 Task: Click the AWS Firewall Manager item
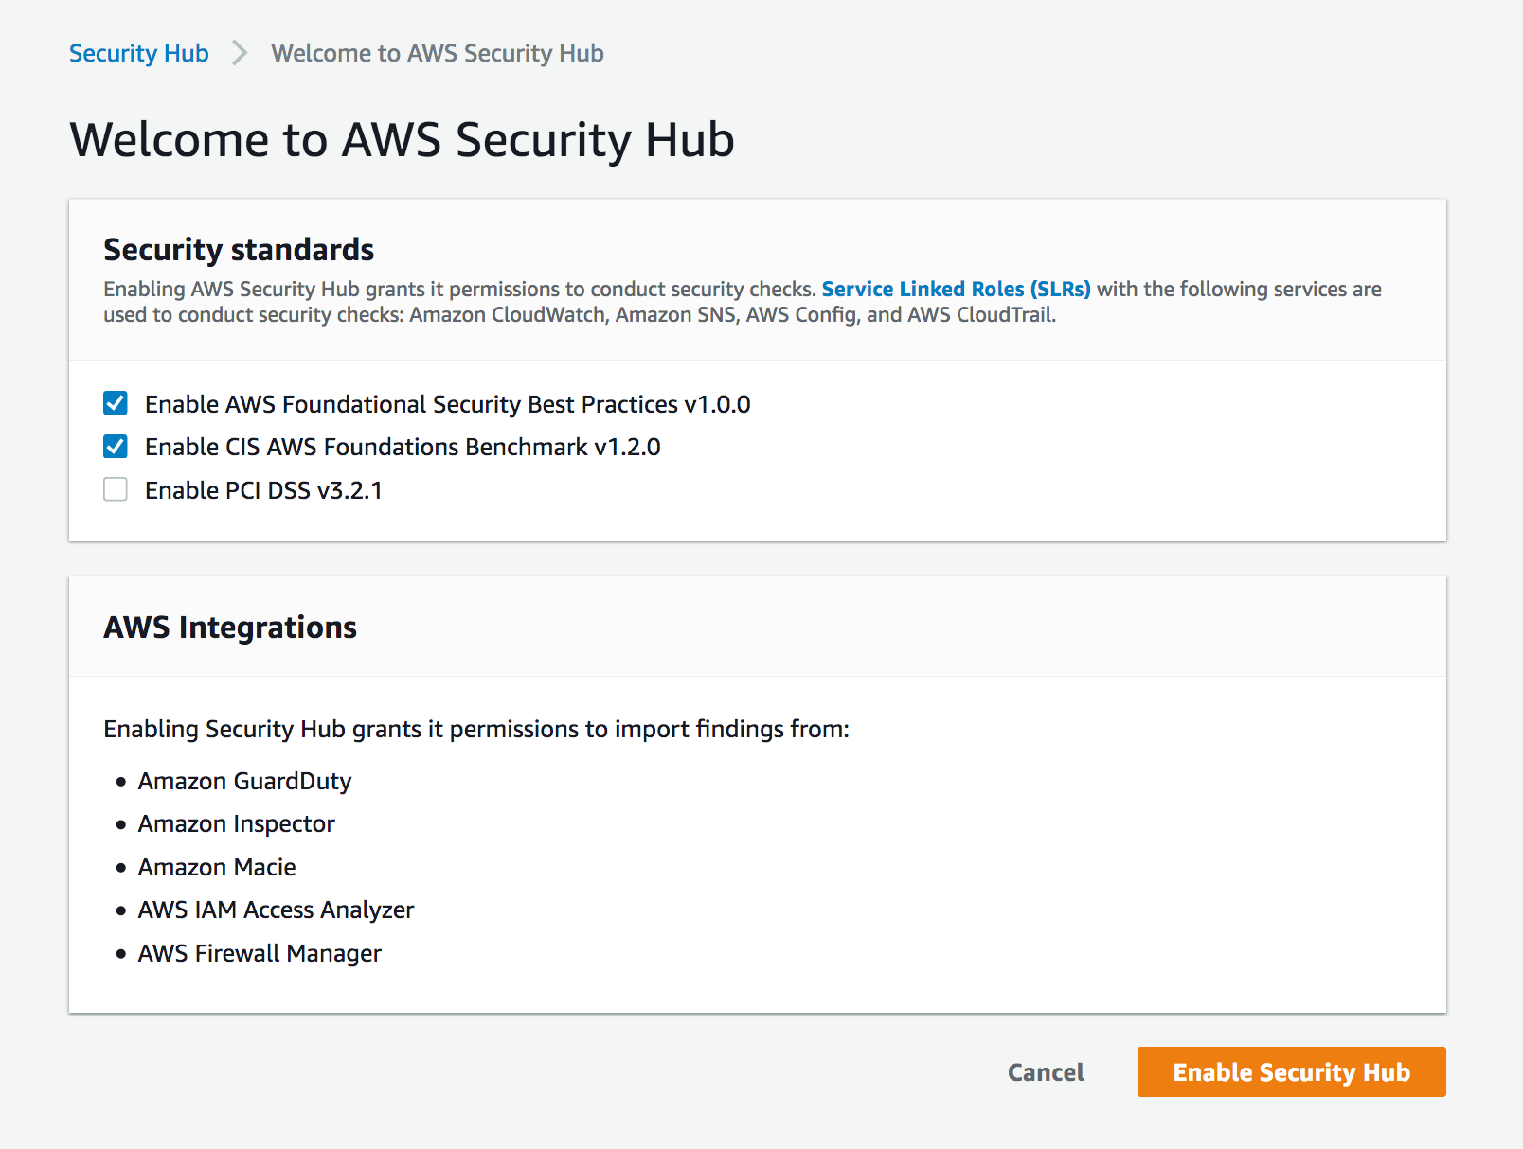point(260,953)
